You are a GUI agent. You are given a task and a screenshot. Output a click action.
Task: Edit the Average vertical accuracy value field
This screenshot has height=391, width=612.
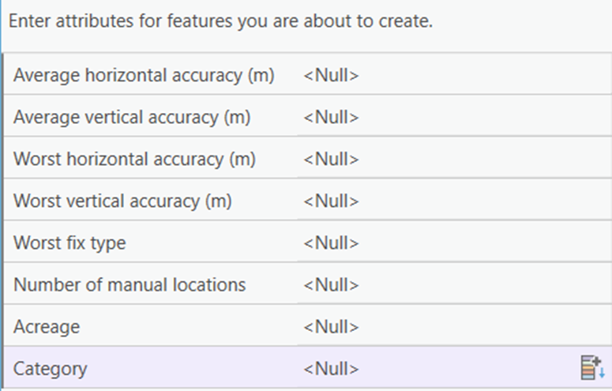pyautogui.click(x=454, y=117)
